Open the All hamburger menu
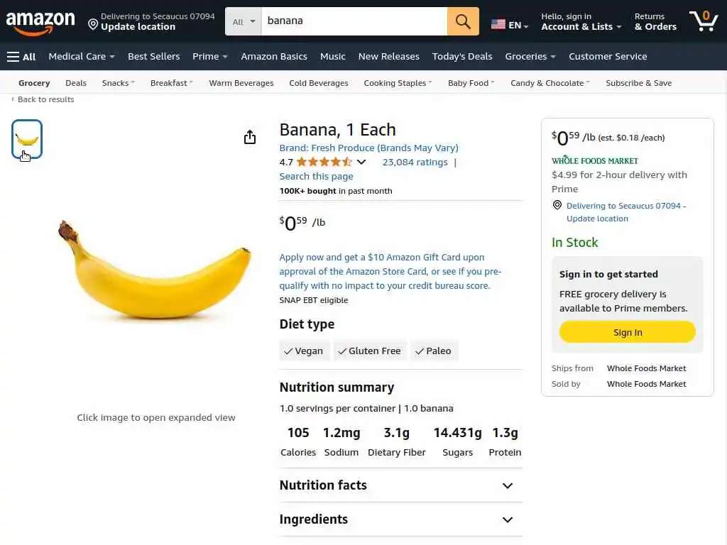 [21, 57]
